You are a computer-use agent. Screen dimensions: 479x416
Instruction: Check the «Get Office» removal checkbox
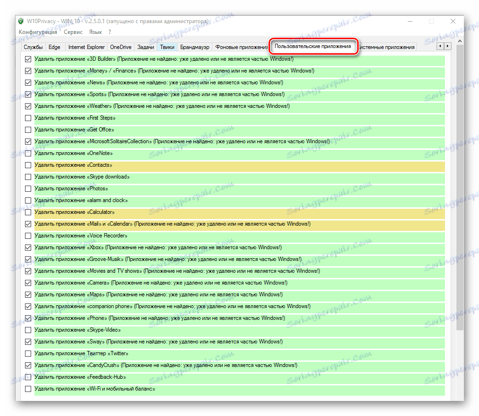point(28,130)
